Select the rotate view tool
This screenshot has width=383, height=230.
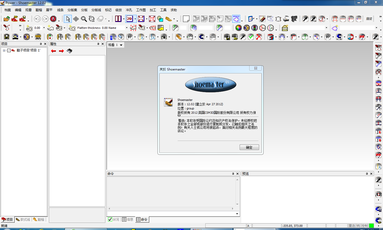[92, 19]
